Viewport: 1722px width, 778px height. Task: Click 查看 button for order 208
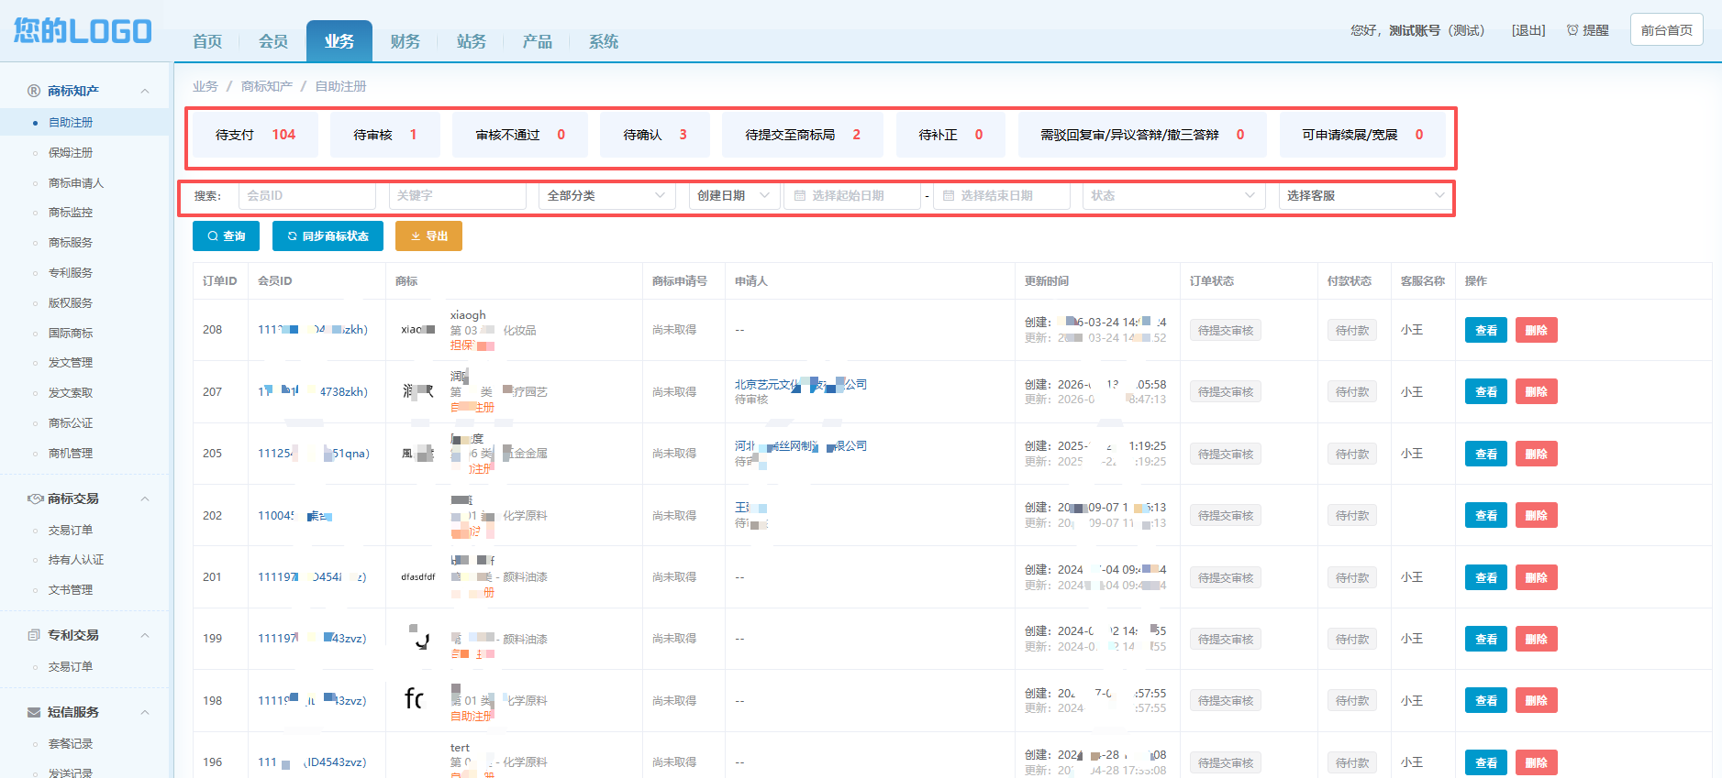1486,330
